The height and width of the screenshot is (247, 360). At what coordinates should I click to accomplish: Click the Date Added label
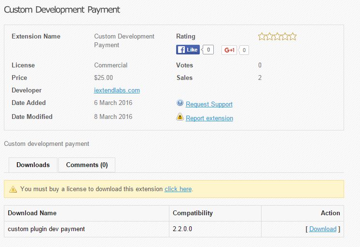pos(28,103)
